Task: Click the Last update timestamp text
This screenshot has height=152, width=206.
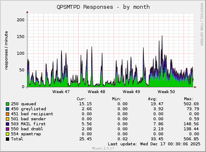Action: tap(154, 144)
